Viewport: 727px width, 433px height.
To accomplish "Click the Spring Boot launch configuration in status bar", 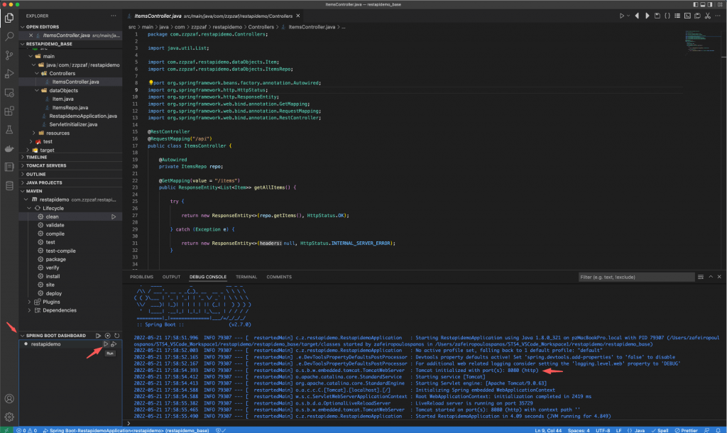I will click(x=126, y=430).
